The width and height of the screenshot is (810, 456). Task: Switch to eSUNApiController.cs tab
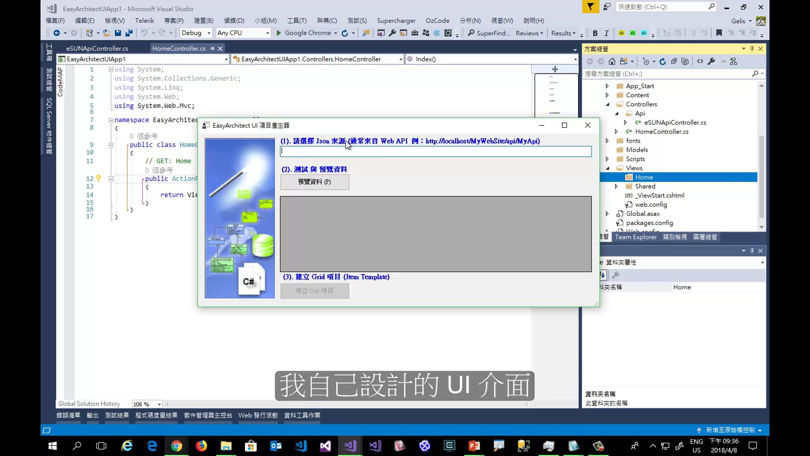pos(97,49)
